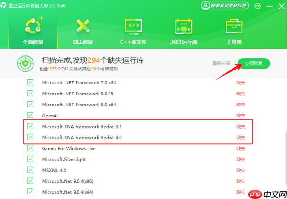Image resolution: width=287 pixels, height=199 pixels.
Task: Toggle Microsoft.Net 9.0.4(x86) checkbox
Action: [x=30, y=181]
